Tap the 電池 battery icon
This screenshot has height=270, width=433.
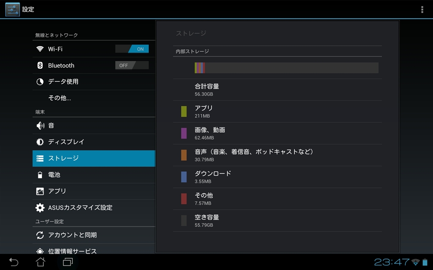pyautogui.click(x=40, y=175)
